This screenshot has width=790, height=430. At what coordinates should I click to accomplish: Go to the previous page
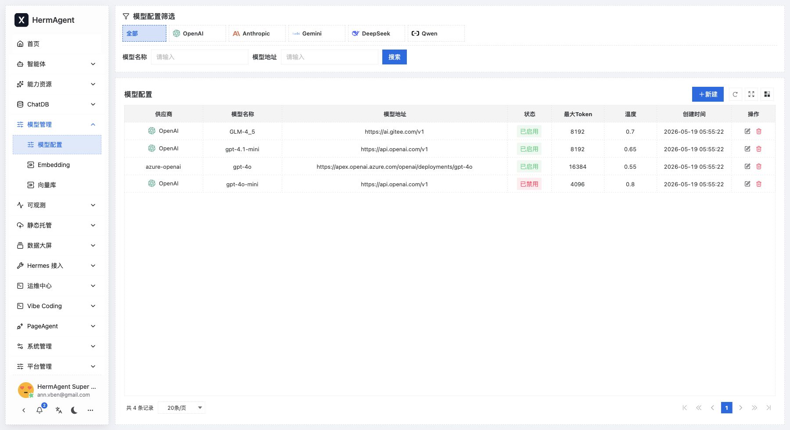tap(712, 408)
